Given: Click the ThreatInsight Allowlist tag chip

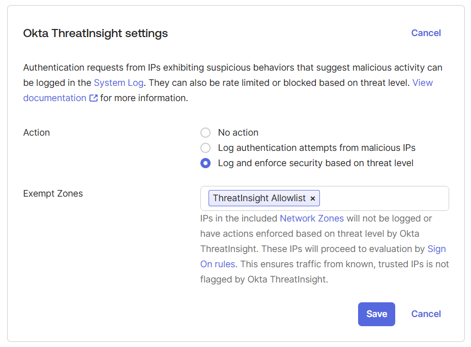Looking at the screenshot, I should 259,198.
